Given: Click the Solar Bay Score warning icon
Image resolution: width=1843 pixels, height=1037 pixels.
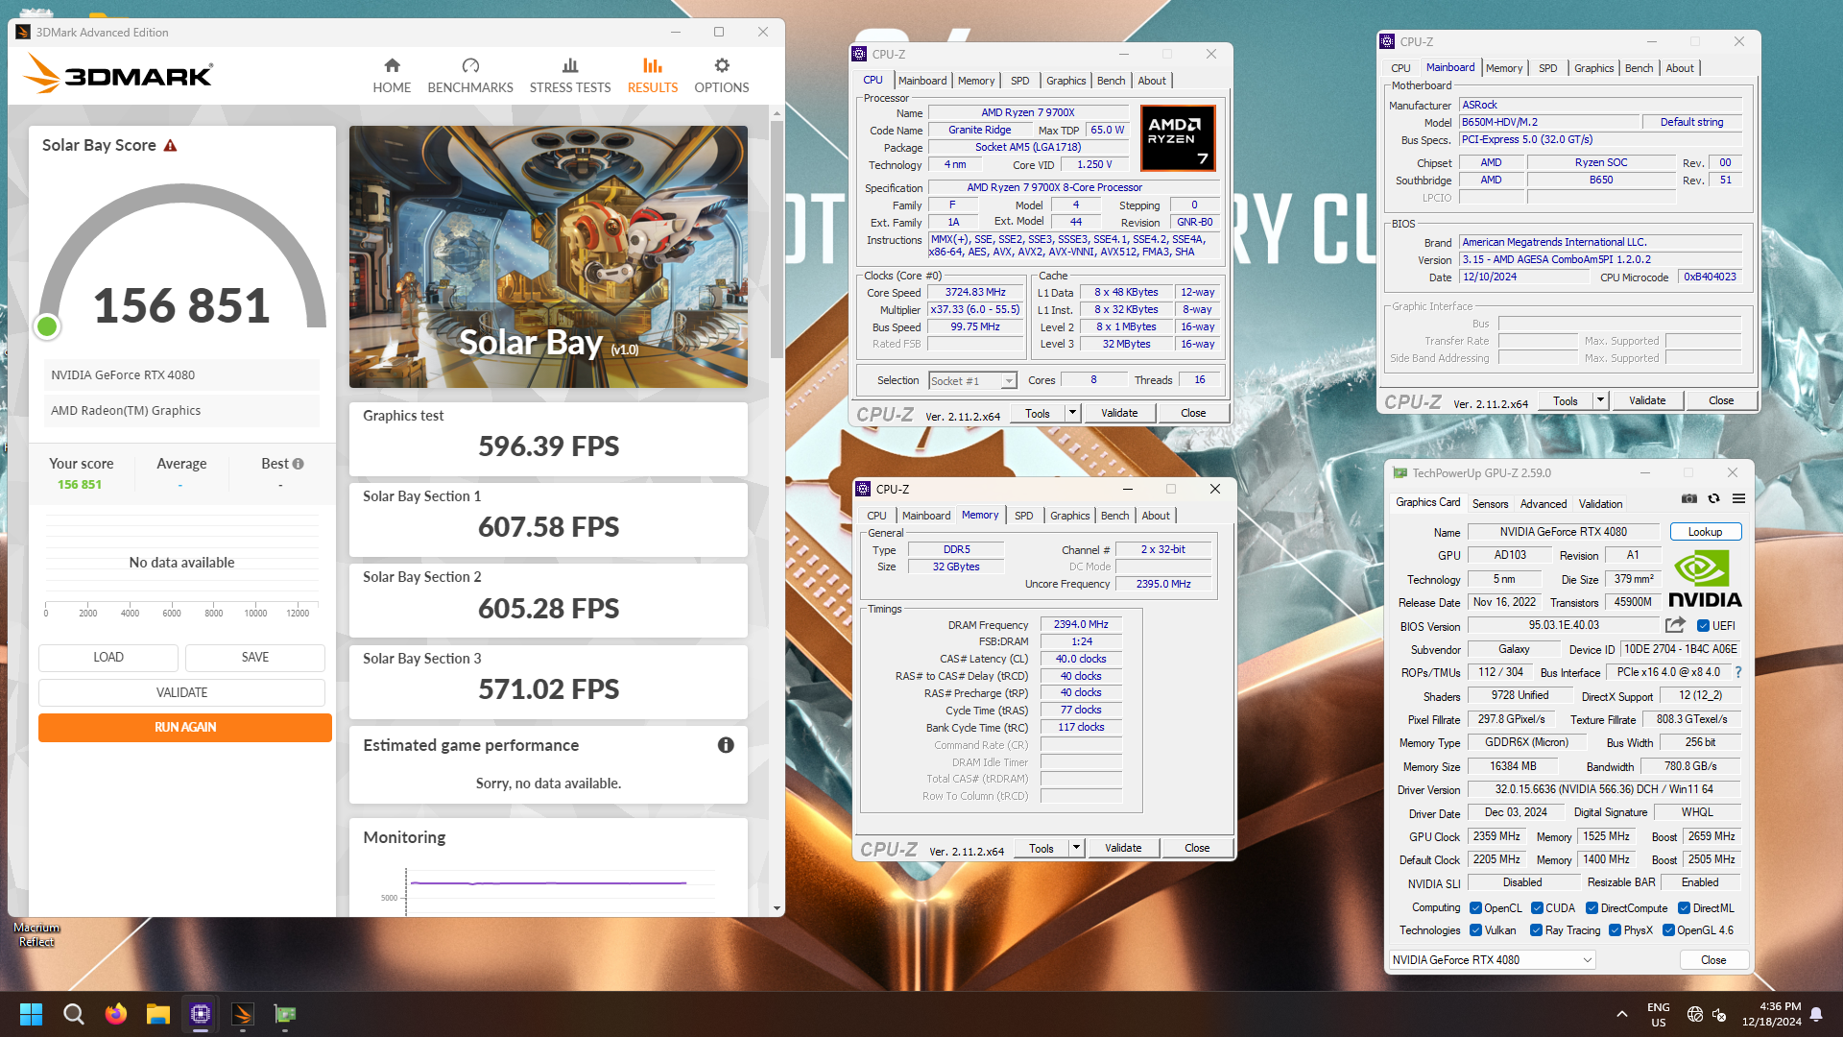Looking at the screenshot, I should coord(170,146).
